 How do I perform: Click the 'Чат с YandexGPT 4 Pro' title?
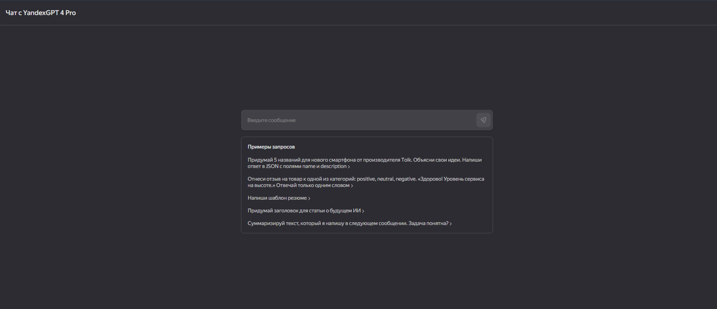41,13
